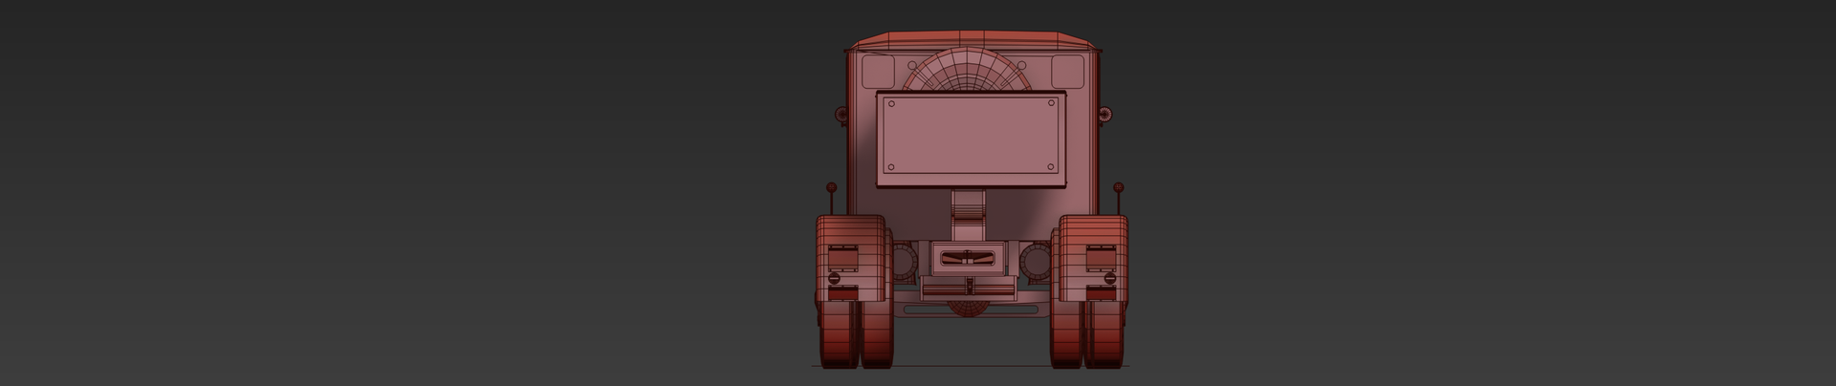Select the truck cab roof
This screenshot has height=386, width=1836.
tap(972, 42)
